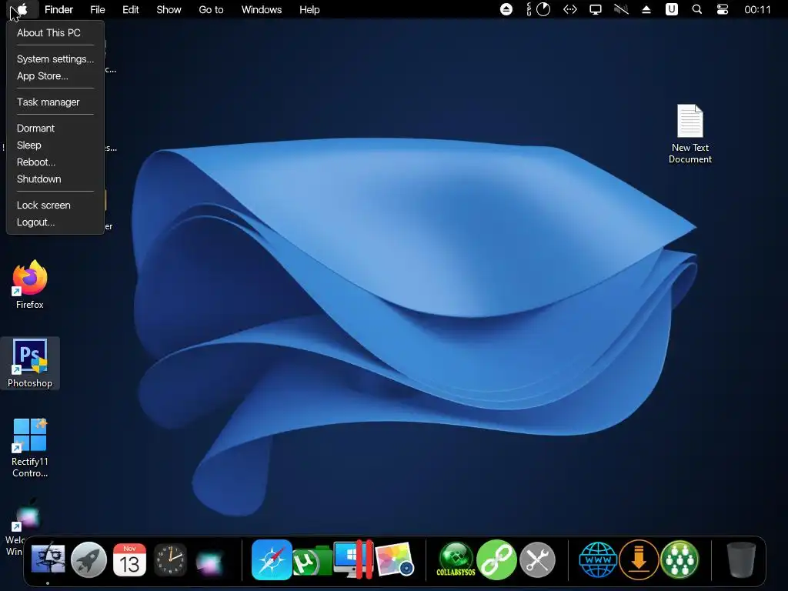
Task: Select Lock screen menu entry
Action: 44,205
